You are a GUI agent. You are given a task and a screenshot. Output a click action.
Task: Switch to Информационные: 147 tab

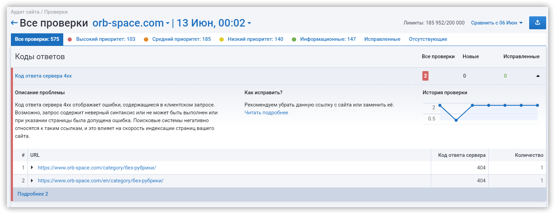[327, 39]
